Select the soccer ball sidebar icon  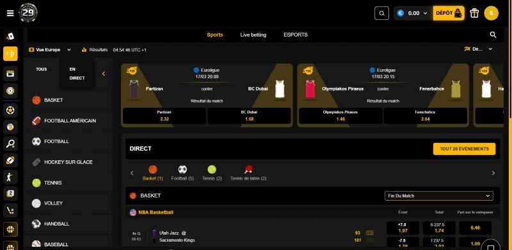10,111
